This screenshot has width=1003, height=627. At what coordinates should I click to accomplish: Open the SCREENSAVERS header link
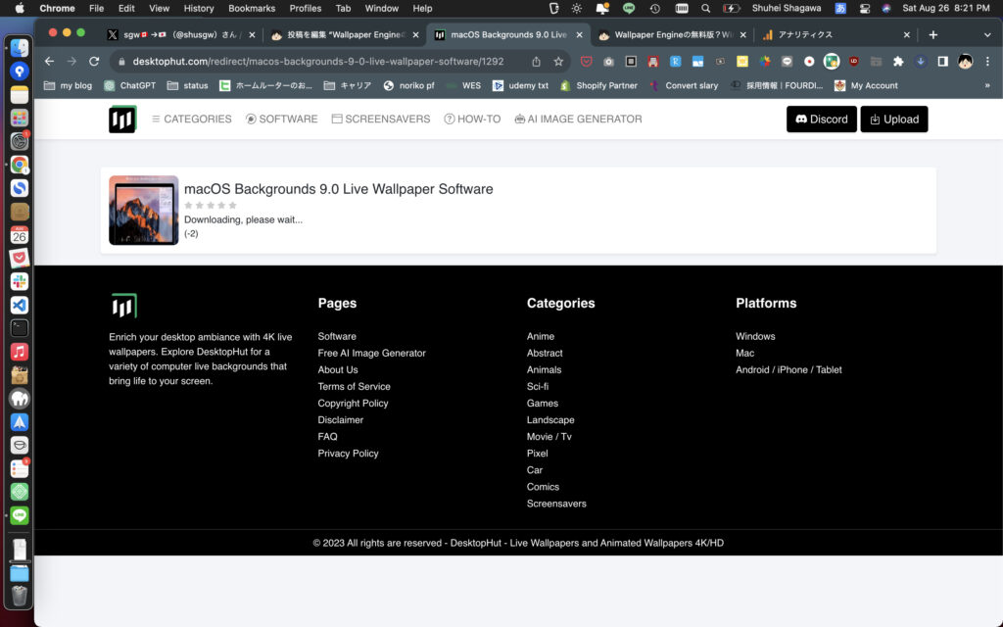point(381,119)
